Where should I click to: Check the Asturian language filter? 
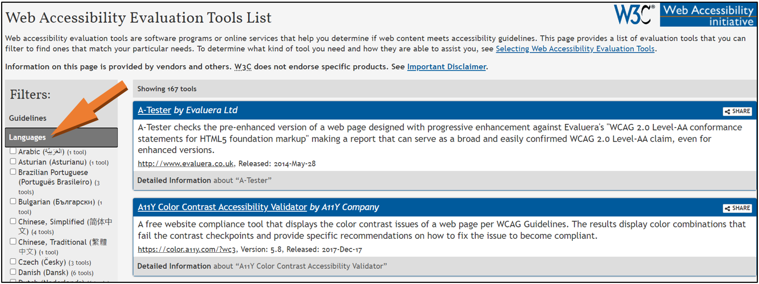pos(13,162)
